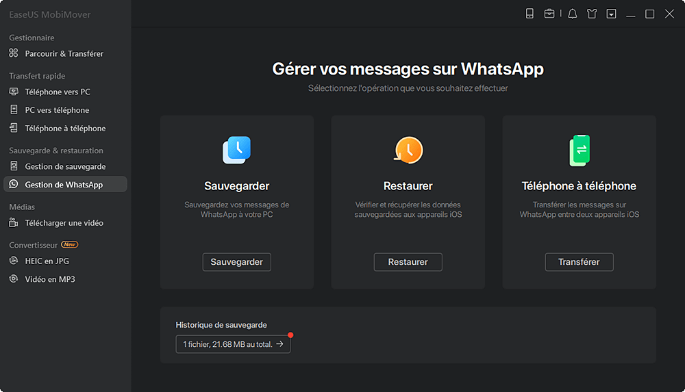Click the Sauvegarder button
This screenshot has width=685, height=392.
coord(237,262)
